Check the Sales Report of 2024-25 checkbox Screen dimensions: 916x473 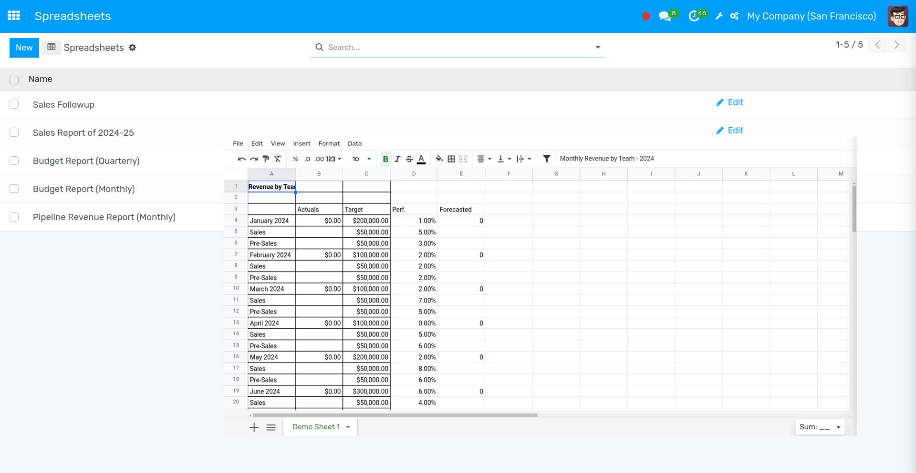(14, 132)
